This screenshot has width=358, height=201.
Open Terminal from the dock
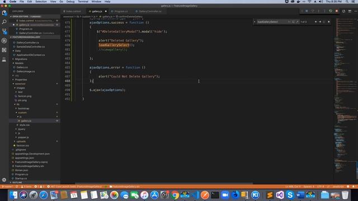coord(215,195)
